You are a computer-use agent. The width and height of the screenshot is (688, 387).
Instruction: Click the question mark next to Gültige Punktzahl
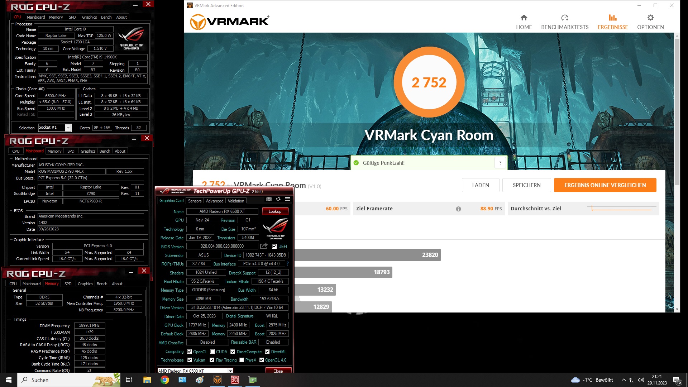click(x=500, y=163)
